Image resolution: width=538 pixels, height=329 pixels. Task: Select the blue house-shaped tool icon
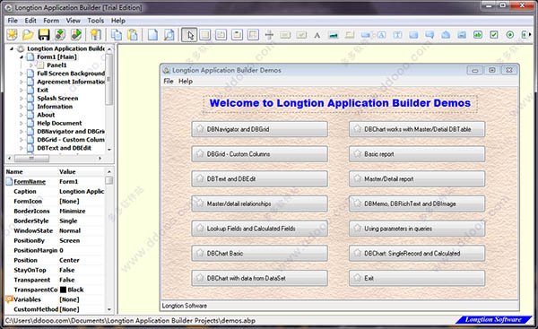click(x=446, y=35)
